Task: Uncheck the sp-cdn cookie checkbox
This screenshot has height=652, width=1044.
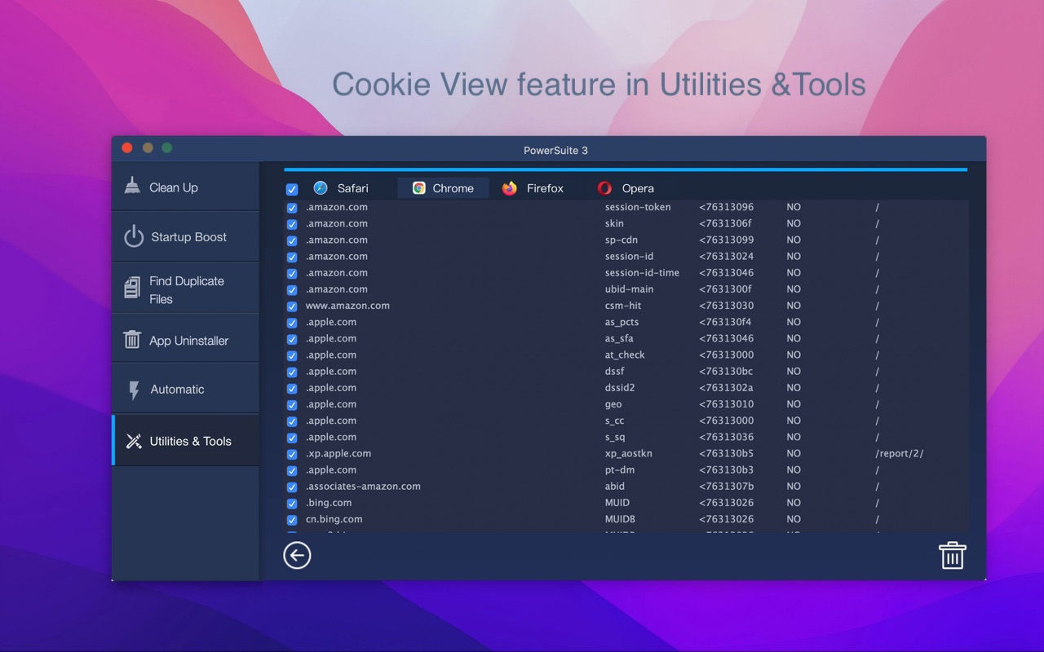Action: click(292, 240)
